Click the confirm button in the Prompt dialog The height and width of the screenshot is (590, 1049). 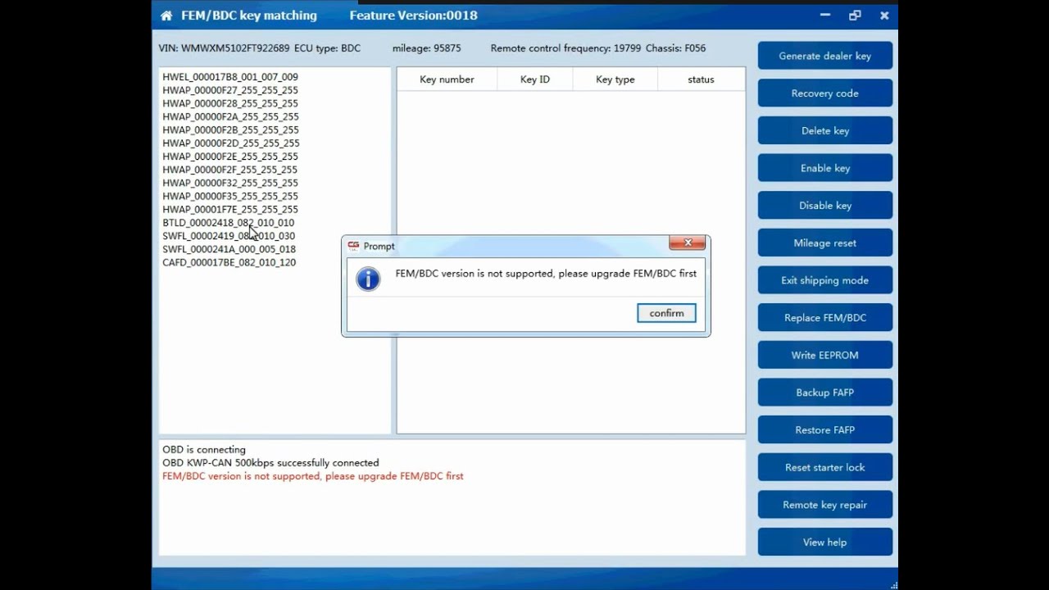(666, 313)
